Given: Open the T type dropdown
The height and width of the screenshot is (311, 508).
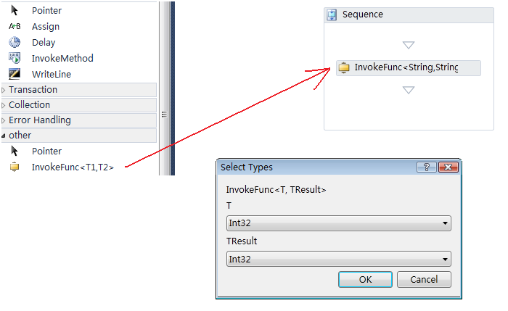Looking at the screenshot, I should tap(444, 223).
